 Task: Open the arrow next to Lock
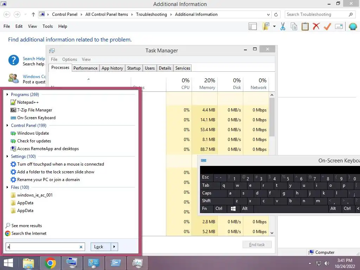[x=114, y=247]
